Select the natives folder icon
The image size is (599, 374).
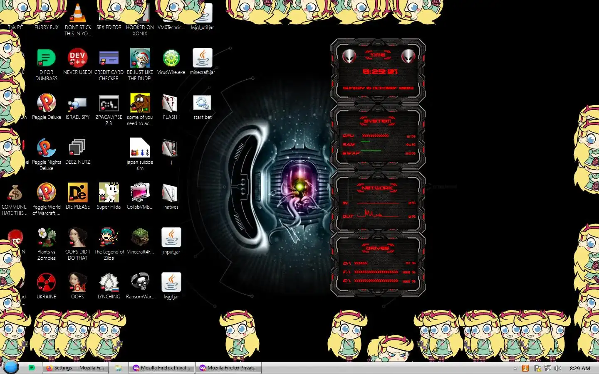[171, 196]
